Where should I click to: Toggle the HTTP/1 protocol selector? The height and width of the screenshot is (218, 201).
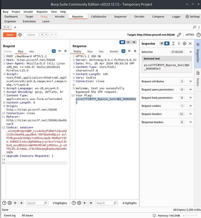pyautogui.click(x=190, y=35)
